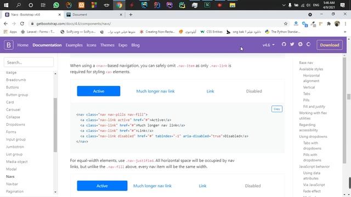The height and width of the screenshot is (197, 351).
Task: Open Bootstrap GitHub icon link
Action: (284, 44)
